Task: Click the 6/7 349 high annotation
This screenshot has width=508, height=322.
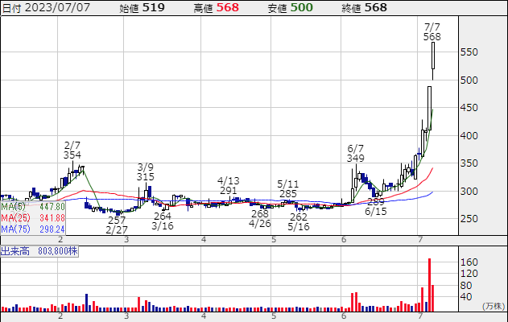Action: pos(356,154)
